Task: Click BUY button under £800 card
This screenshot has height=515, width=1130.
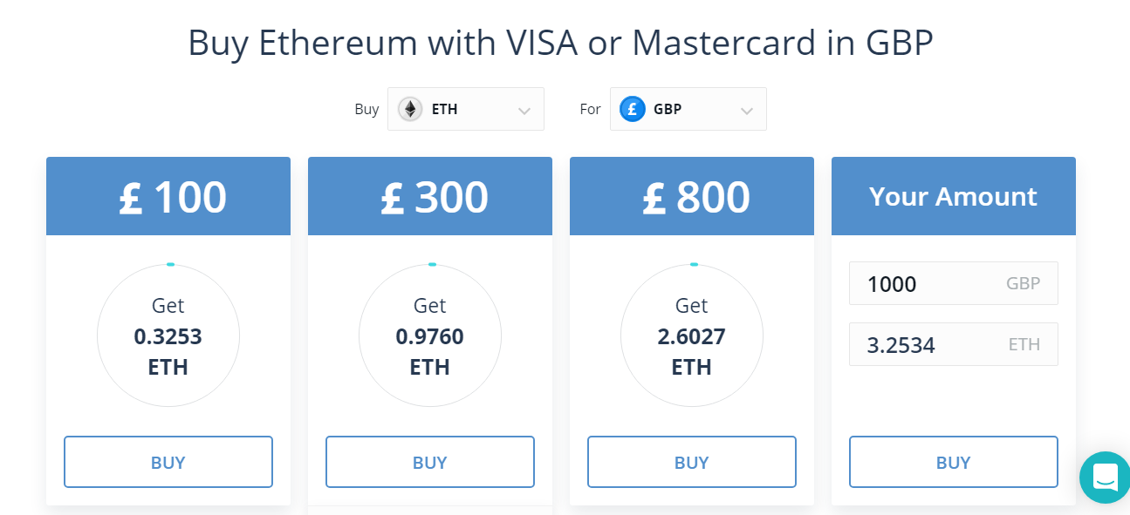Action: click(x=692, y=462)
